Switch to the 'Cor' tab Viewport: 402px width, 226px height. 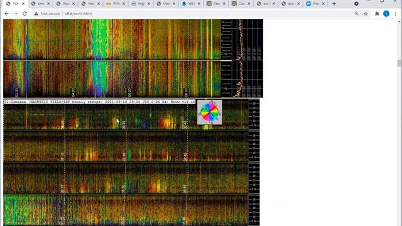242,4
